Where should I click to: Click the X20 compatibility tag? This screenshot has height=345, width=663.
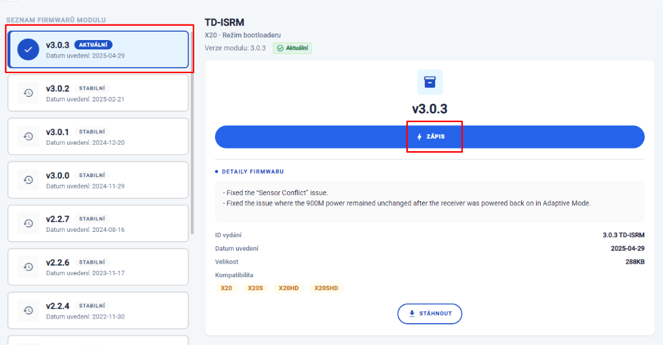click(x=226, y=288)
